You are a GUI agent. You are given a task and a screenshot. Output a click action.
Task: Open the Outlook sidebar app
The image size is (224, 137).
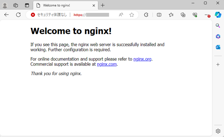(218, 47)
